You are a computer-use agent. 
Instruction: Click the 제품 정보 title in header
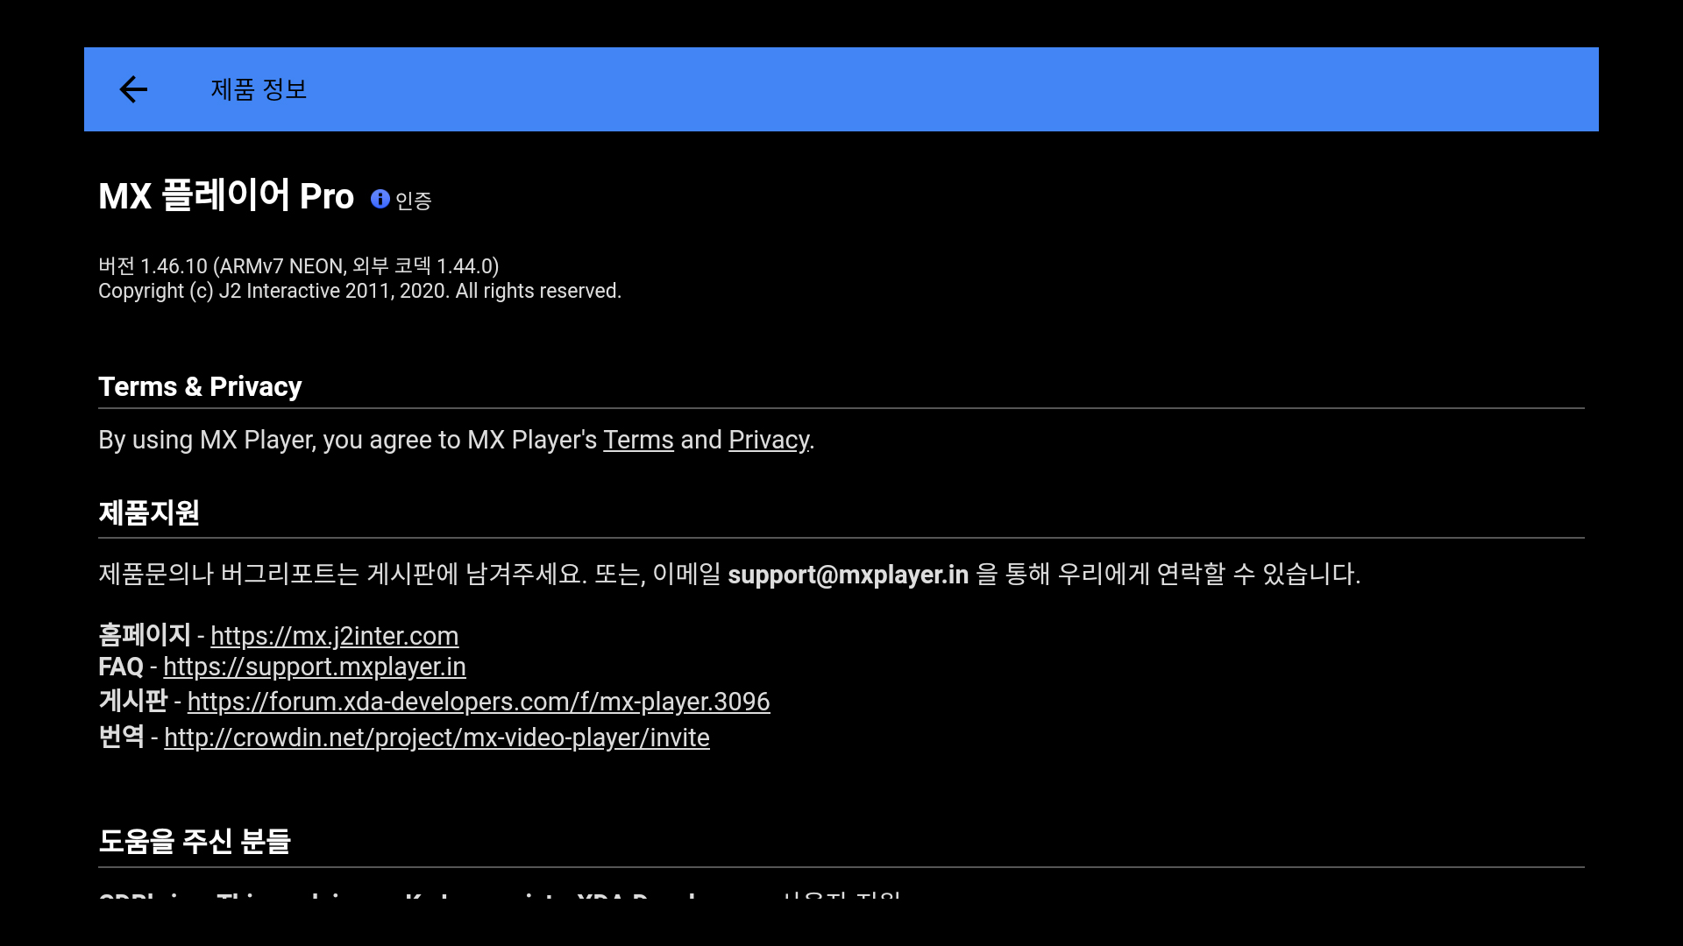click(x=259, y=89)
